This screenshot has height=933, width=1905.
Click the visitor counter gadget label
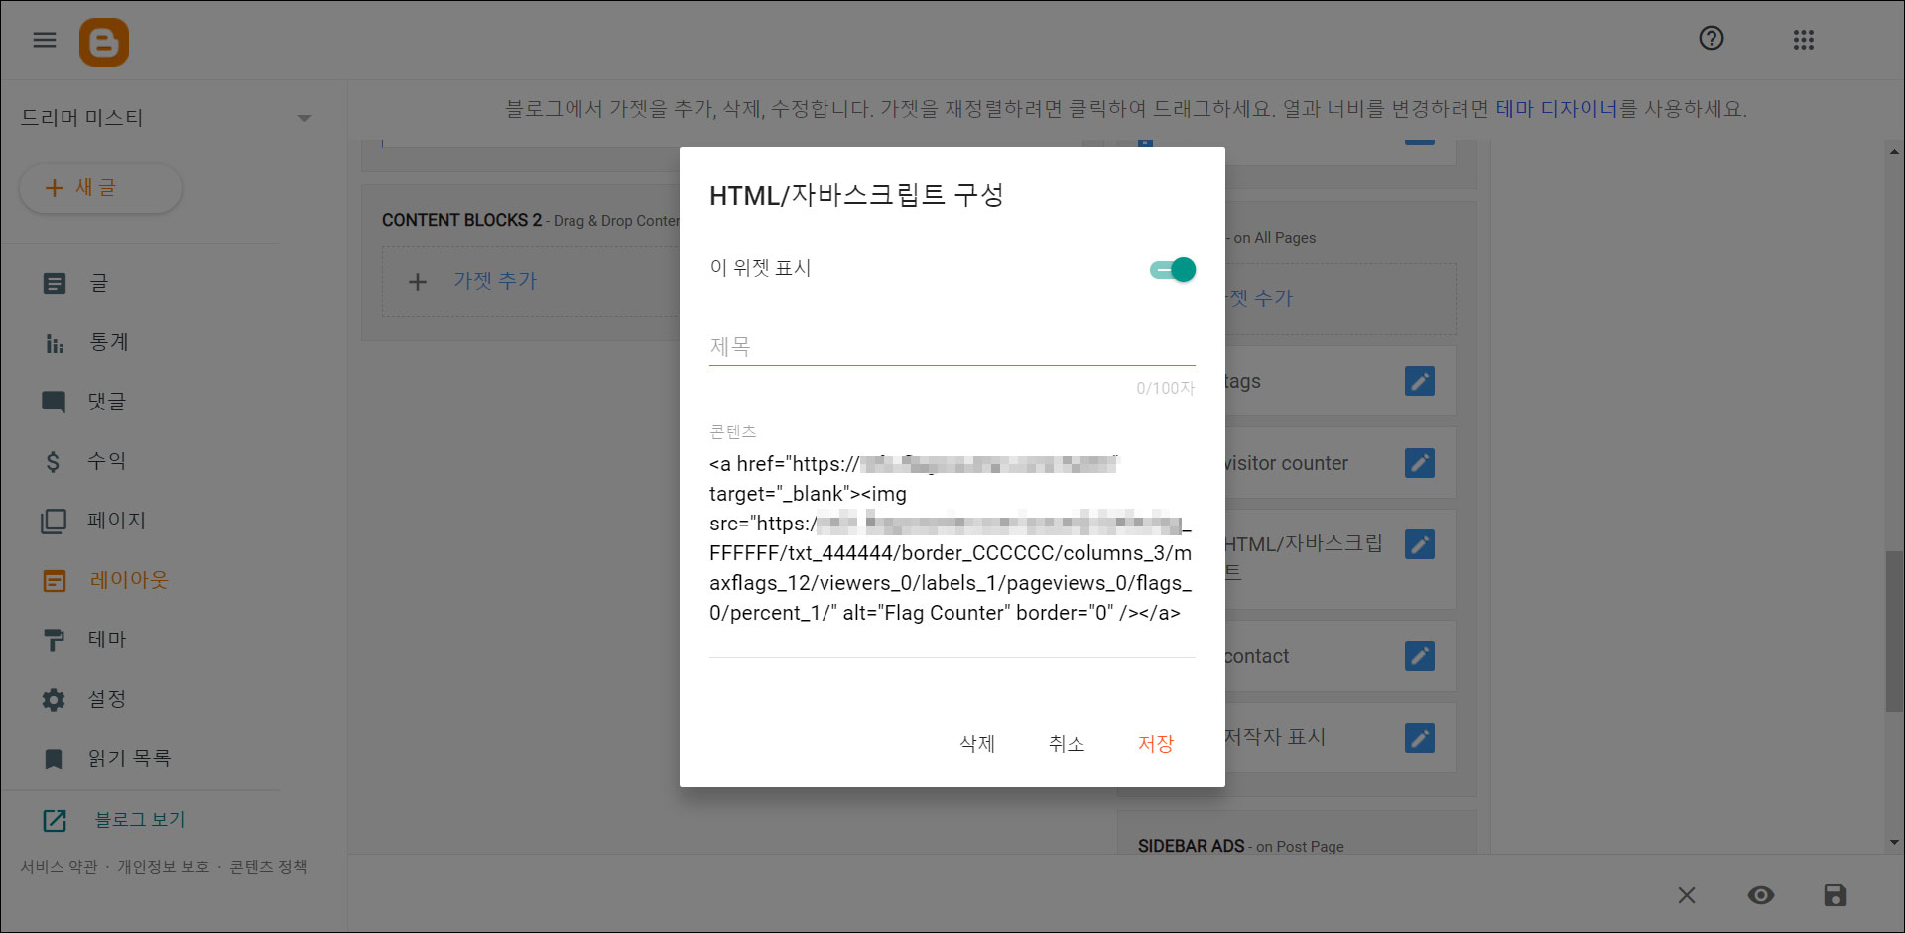[x=1286, y=463]
